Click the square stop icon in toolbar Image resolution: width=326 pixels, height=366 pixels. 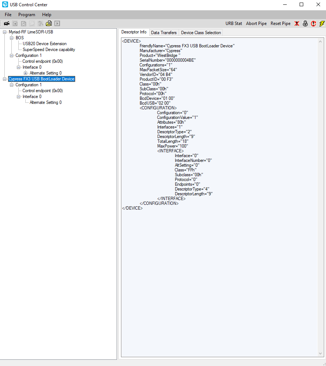[15, 23]
